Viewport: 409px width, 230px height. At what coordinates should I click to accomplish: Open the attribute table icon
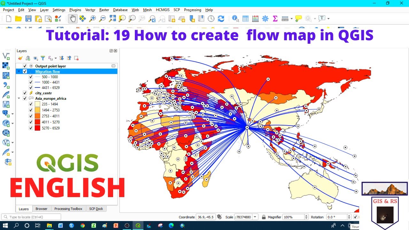coord(245,19)
